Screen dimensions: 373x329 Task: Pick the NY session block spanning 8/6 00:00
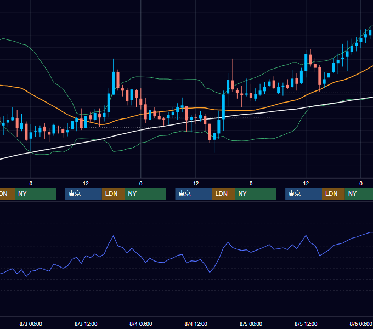359,194
